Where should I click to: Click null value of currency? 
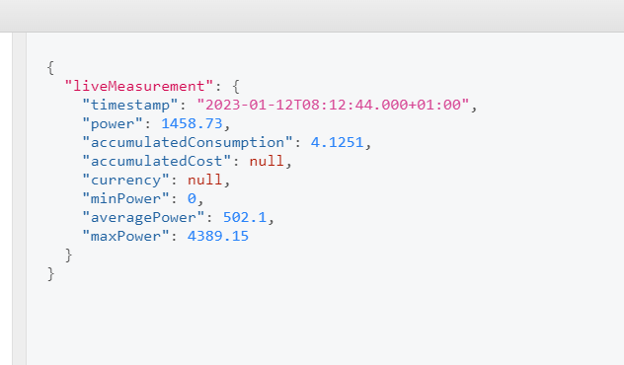(x=205, y=180)
